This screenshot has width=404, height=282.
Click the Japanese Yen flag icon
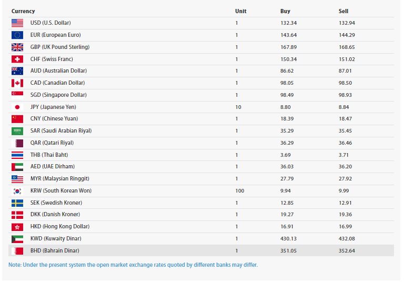(17, 107)
